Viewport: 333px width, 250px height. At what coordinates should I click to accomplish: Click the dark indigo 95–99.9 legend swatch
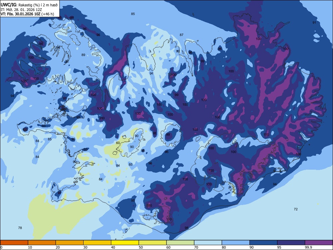(x=291, y=243)
